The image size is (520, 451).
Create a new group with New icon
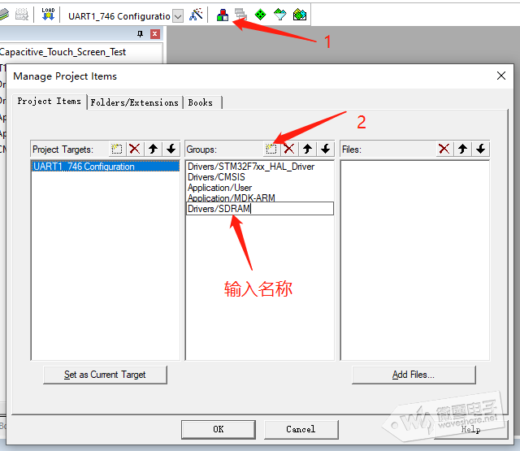coord(271,149)
